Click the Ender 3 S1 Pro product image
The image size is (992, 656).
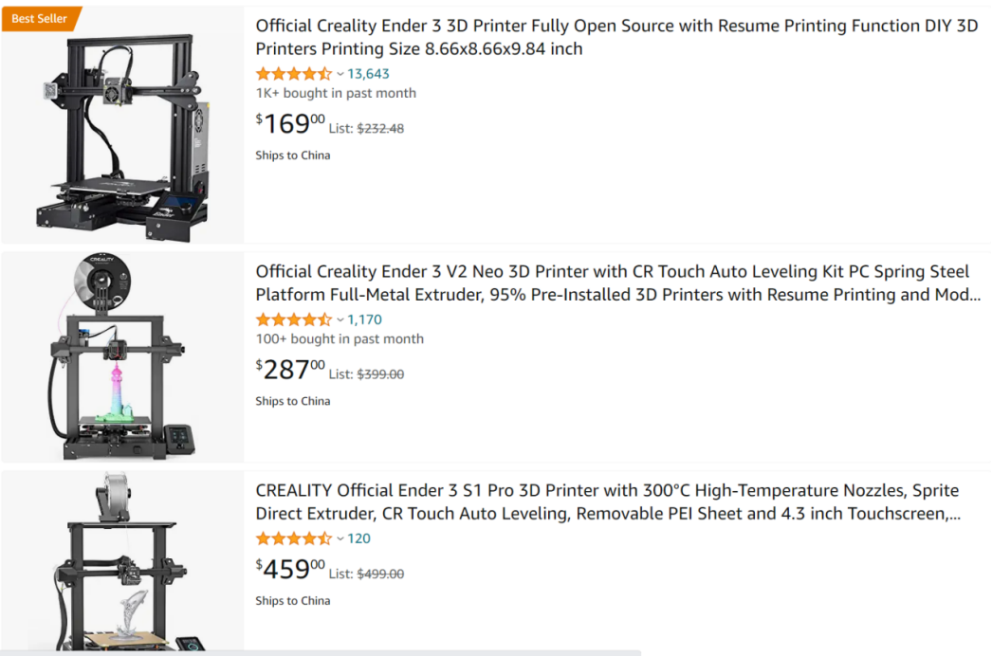pyautogui.click(x=122, y=561)
